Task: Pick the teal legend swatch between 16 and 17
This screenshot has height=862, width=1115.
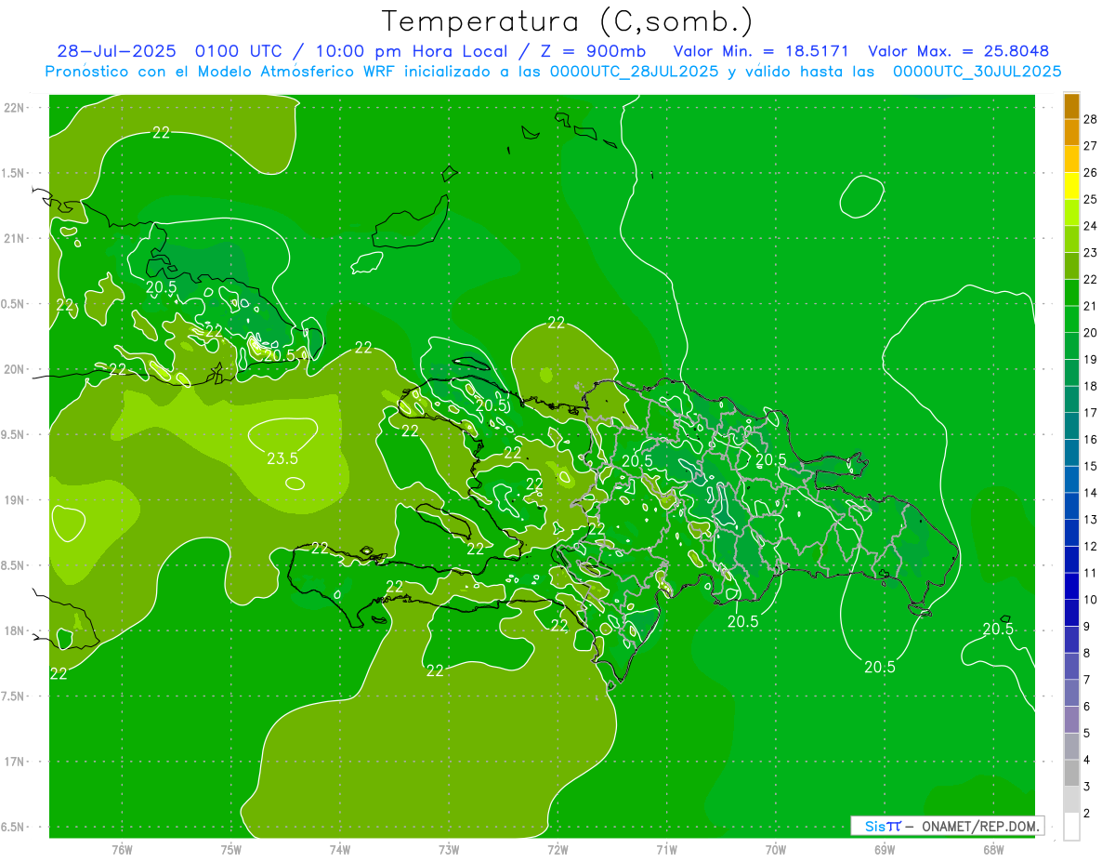Action: (x=1072, y=426)
